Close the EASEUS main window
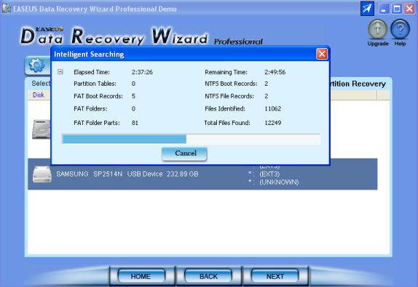The width and height of the screenshot is (418, 287). click(x=409, y=9)
